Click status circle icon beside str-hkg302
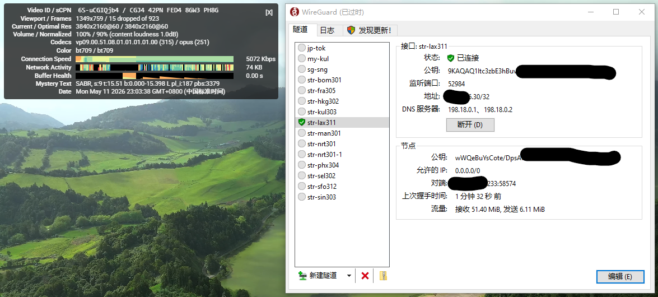The height and width of the screenshot is (297, 658). tap(302, 101)
